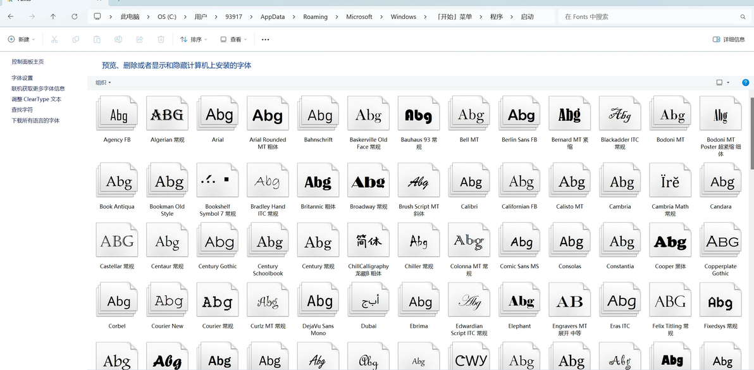Click 93917 breadcrumb segment
The image size is (754, 370).
point(233,17)
